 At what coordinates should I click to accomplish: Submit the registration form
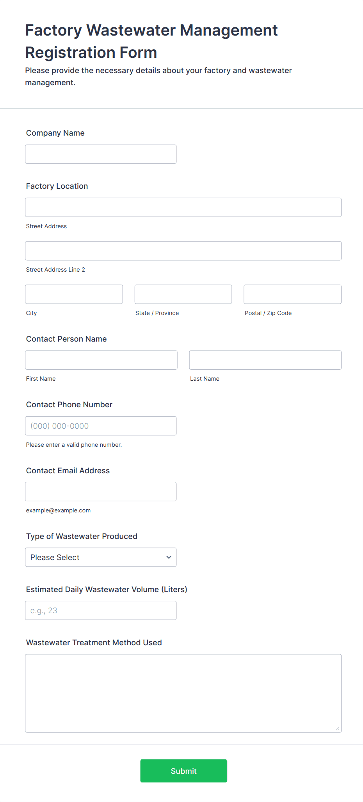[x=184, y=771]
